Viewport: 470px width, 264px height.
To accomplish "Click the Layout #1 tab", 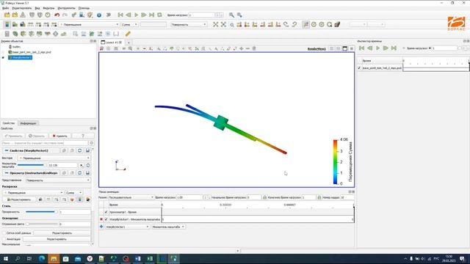I will pyautogui.click(x=112, y=43).
